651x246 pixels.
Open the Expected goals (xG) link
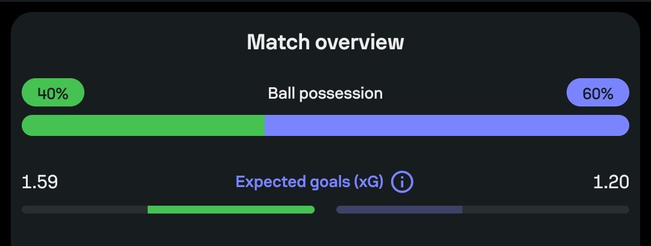coord(309,182)
